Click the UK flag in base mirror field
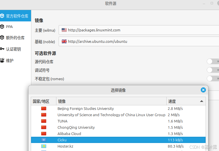This screenshot has width=219, height=151. 64,41
